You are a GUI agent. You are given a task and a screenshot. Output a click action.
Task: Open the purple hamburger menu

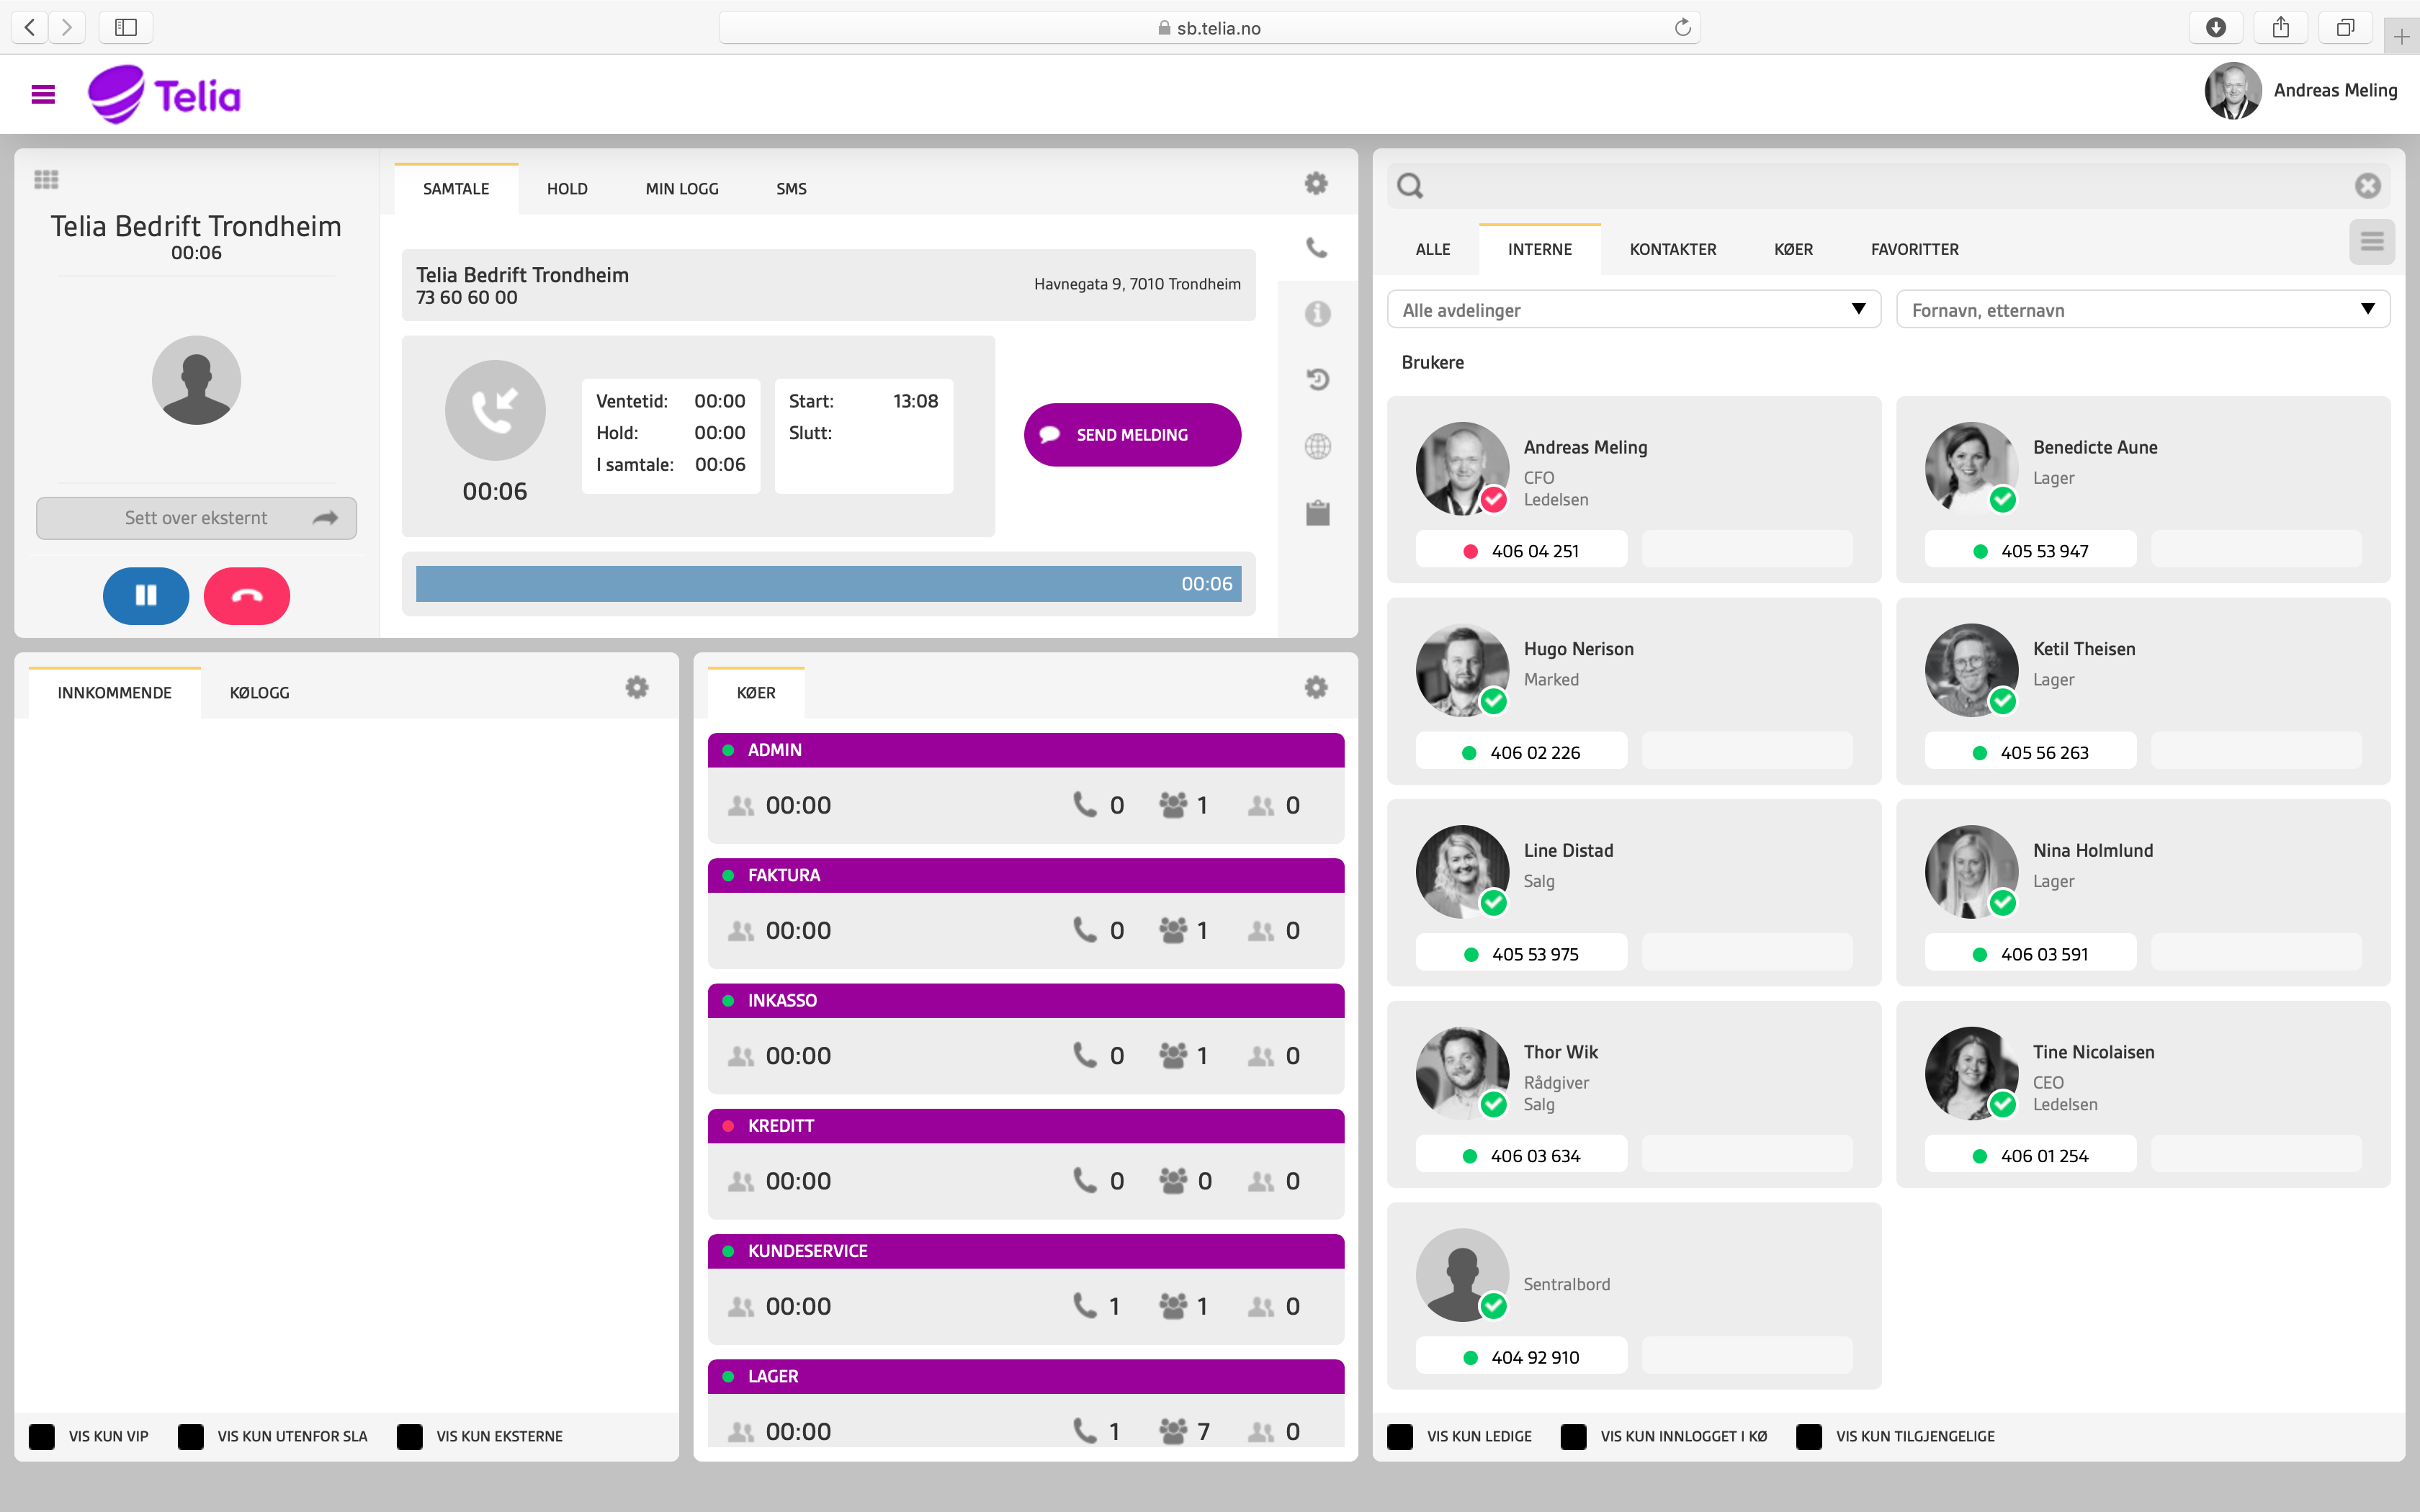click(43, 94)
